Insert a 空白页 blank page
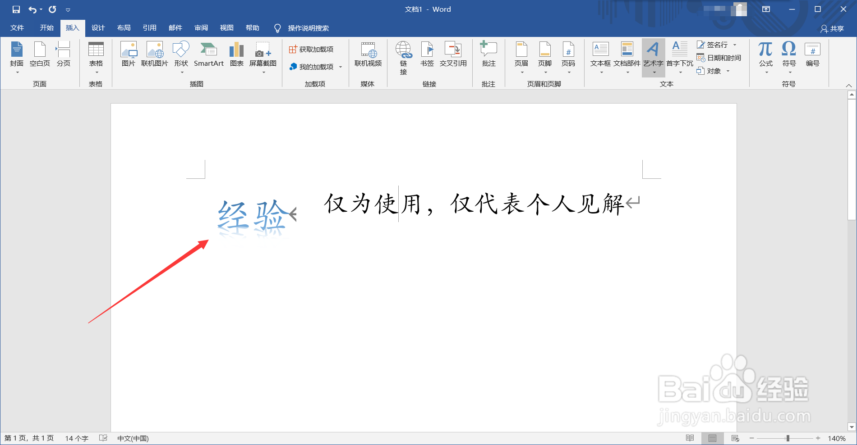 (x=40, y=54)
